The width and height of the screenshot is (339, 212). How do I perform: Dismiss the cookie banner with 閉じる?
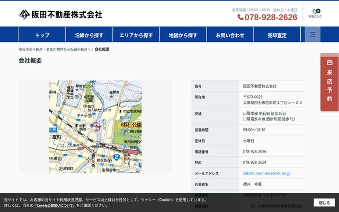point(324,202)
